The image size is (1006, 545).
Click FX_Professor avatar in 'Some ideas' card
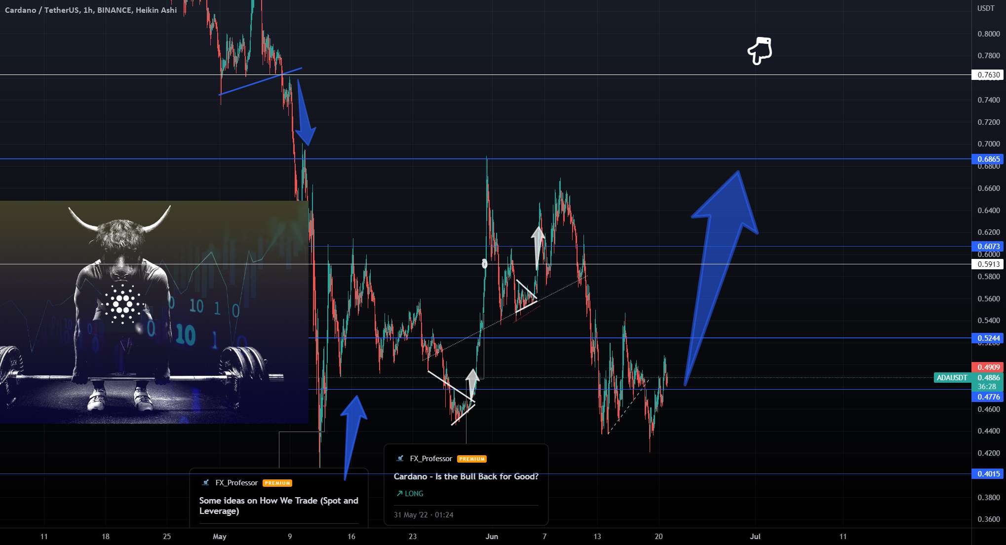pos(205,483)
